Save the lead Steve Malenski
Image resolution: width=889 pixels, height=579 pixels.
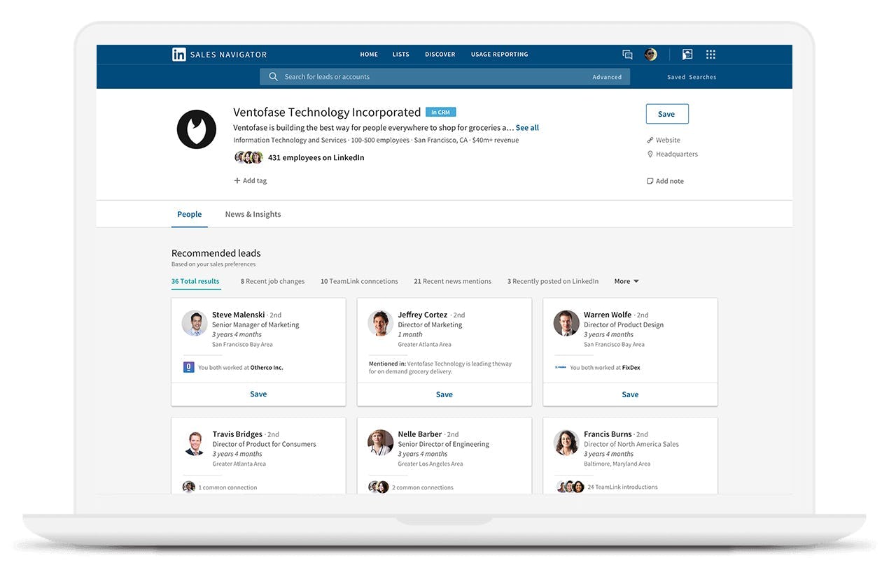pos(258,394)
